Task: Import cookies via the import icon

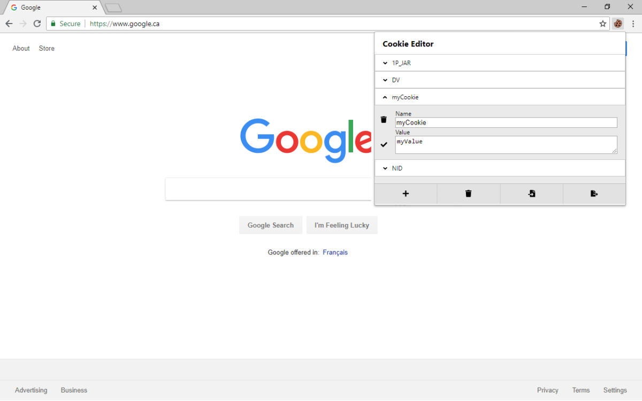Action: (531, 194)
